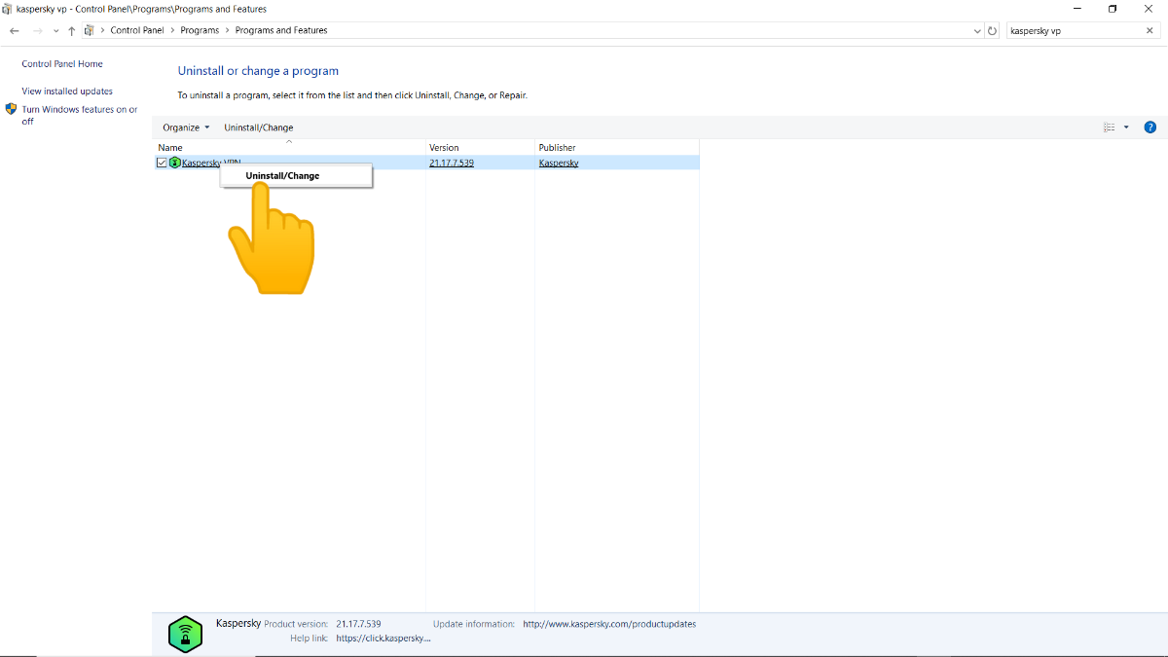Sort by the Version column header
Viewport: 1168px width, 657px height.
pyautogui.click(x=481, y=148)
